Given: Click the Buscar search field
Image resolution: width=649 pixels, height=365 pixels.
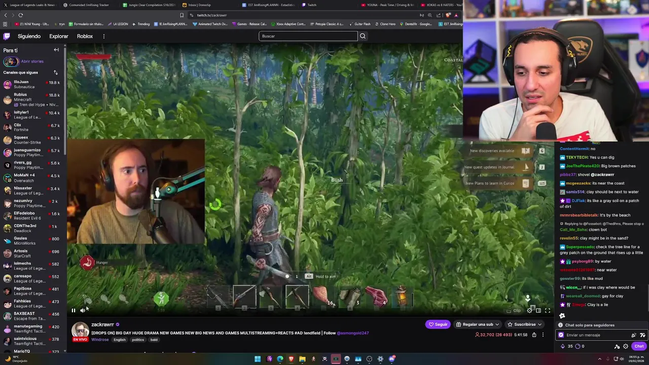Looking at the screenshot, I should click(308, 36).
